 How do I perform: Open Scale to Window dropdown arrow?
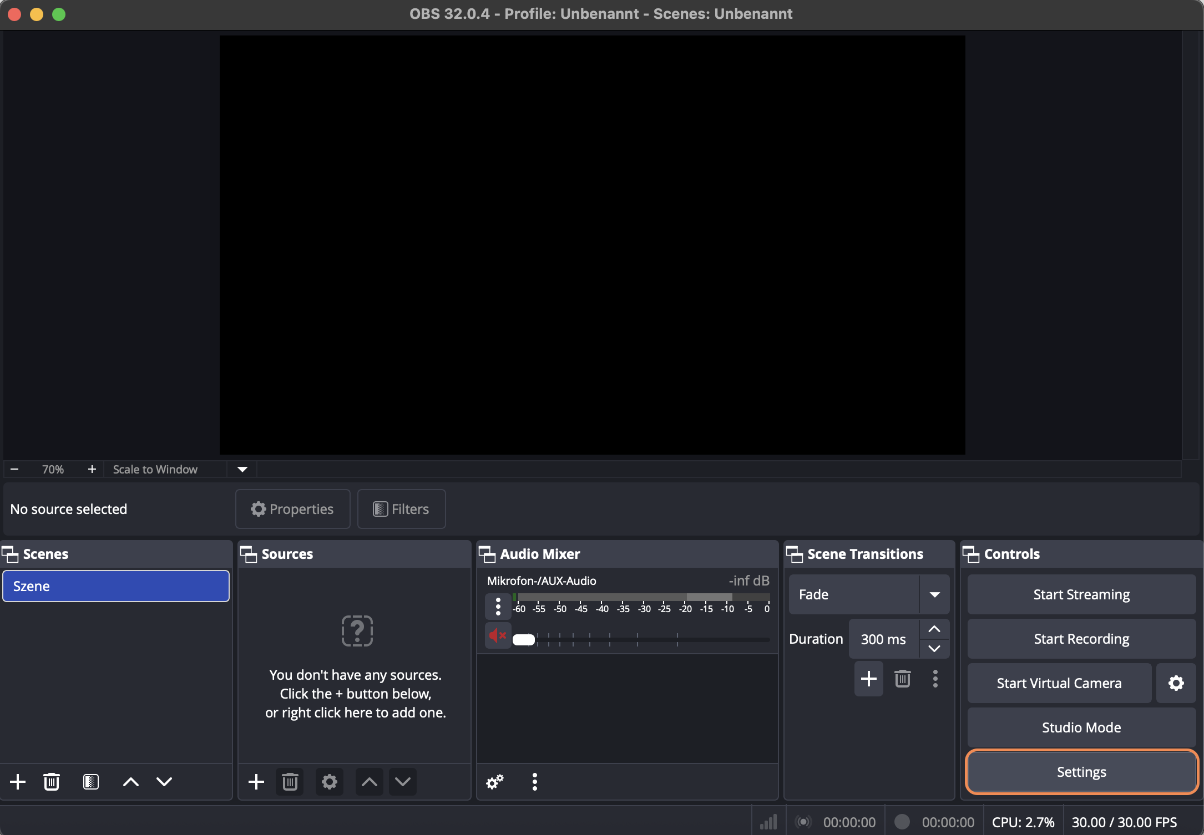[242, 469]
